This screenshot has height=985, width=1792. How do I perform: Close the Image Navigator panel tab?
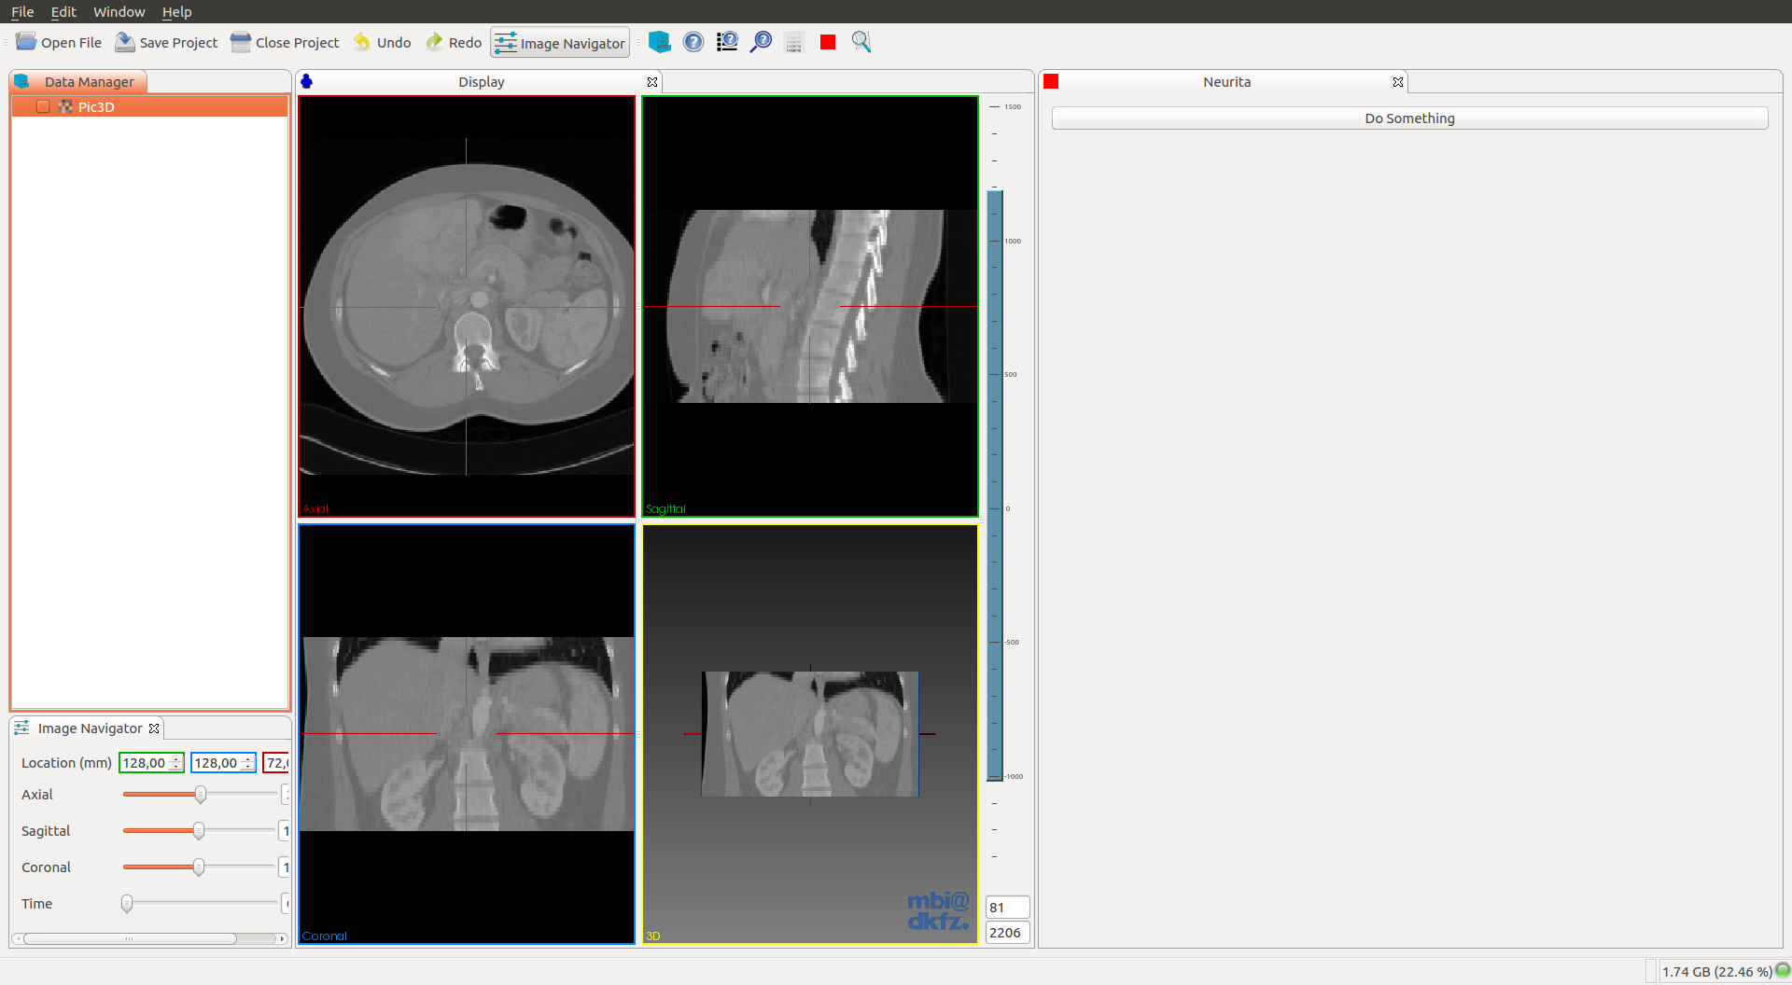154,728
